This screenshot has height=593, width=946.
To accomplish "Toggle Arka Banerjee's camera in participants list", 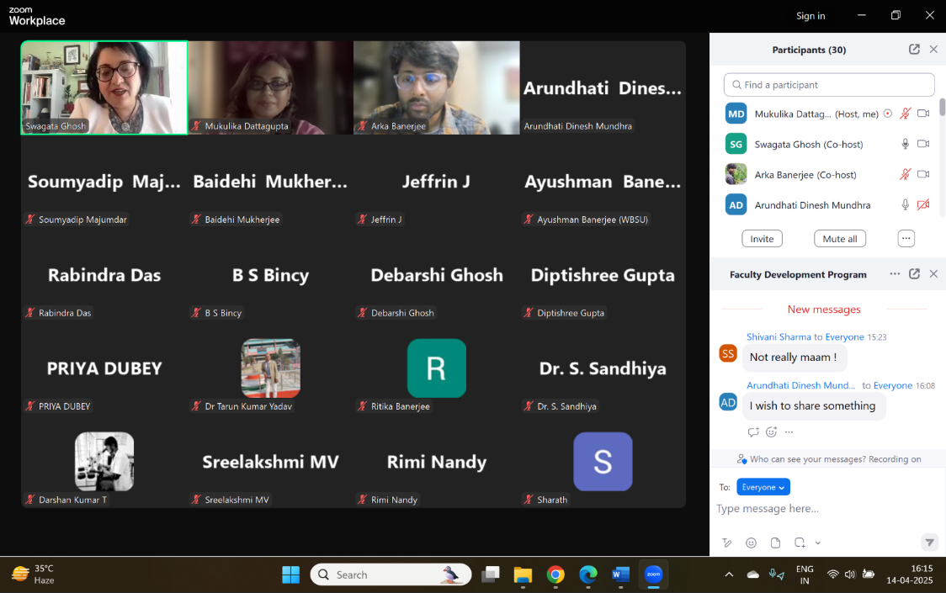I will [x=923, y=174].
